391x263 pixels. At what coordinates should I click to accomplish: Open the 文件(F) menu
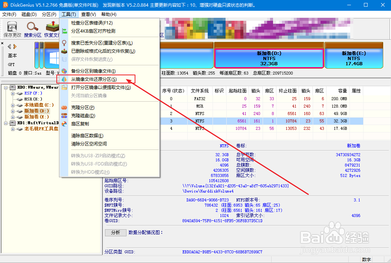[x=9, y=14]
